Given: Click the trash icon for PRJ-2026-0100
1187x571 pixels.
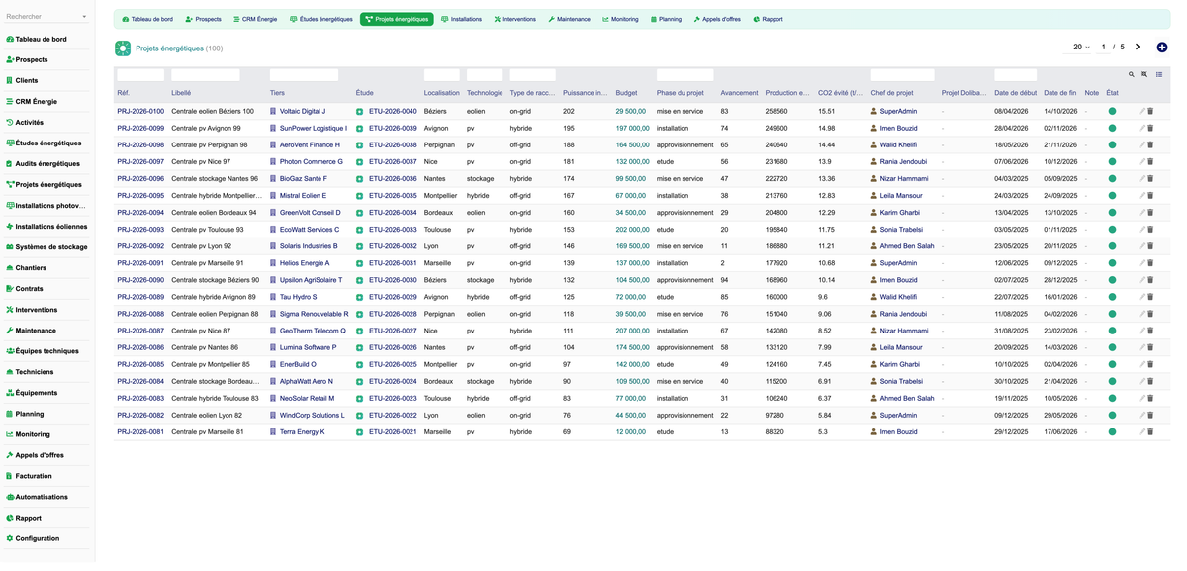Looking at the screenshot, I should tap(1150, 112).
